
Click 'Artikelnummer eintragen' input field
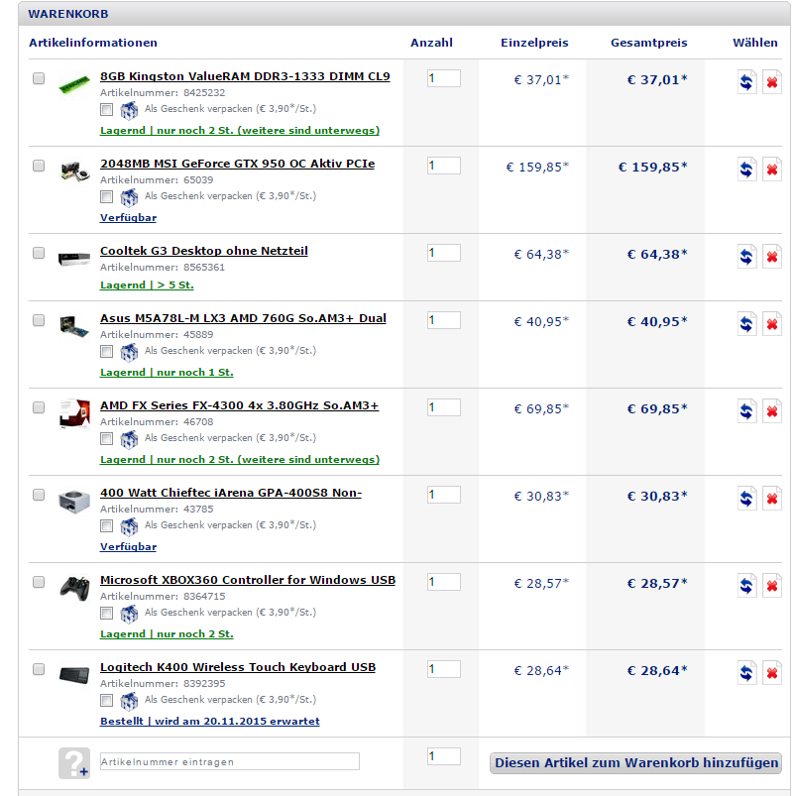click(229, 761)
